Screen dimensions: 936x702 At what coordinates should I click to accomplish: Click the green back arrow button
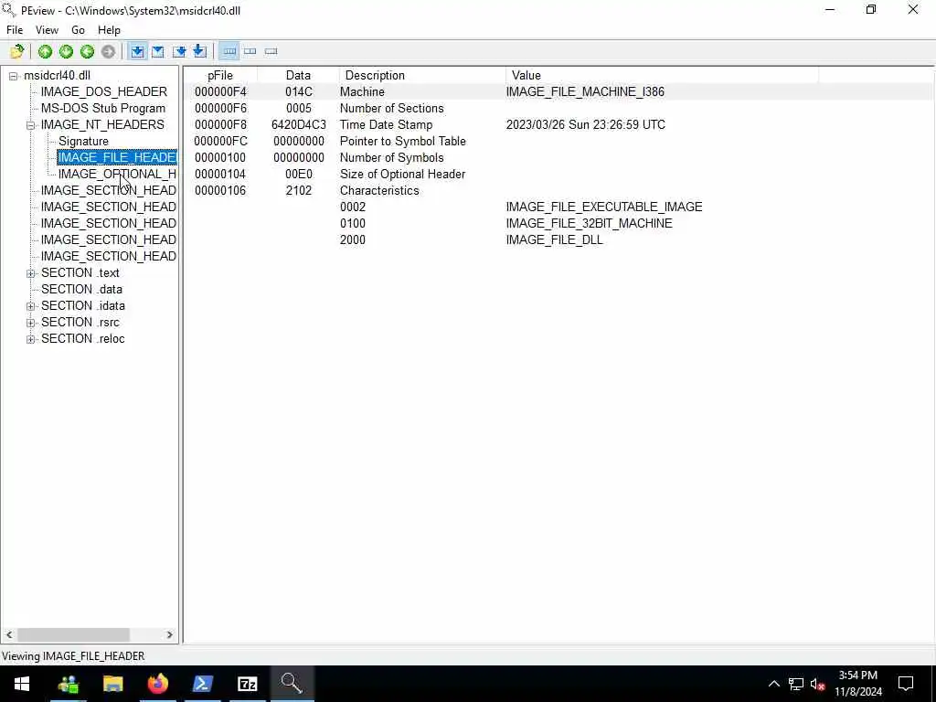87,51
